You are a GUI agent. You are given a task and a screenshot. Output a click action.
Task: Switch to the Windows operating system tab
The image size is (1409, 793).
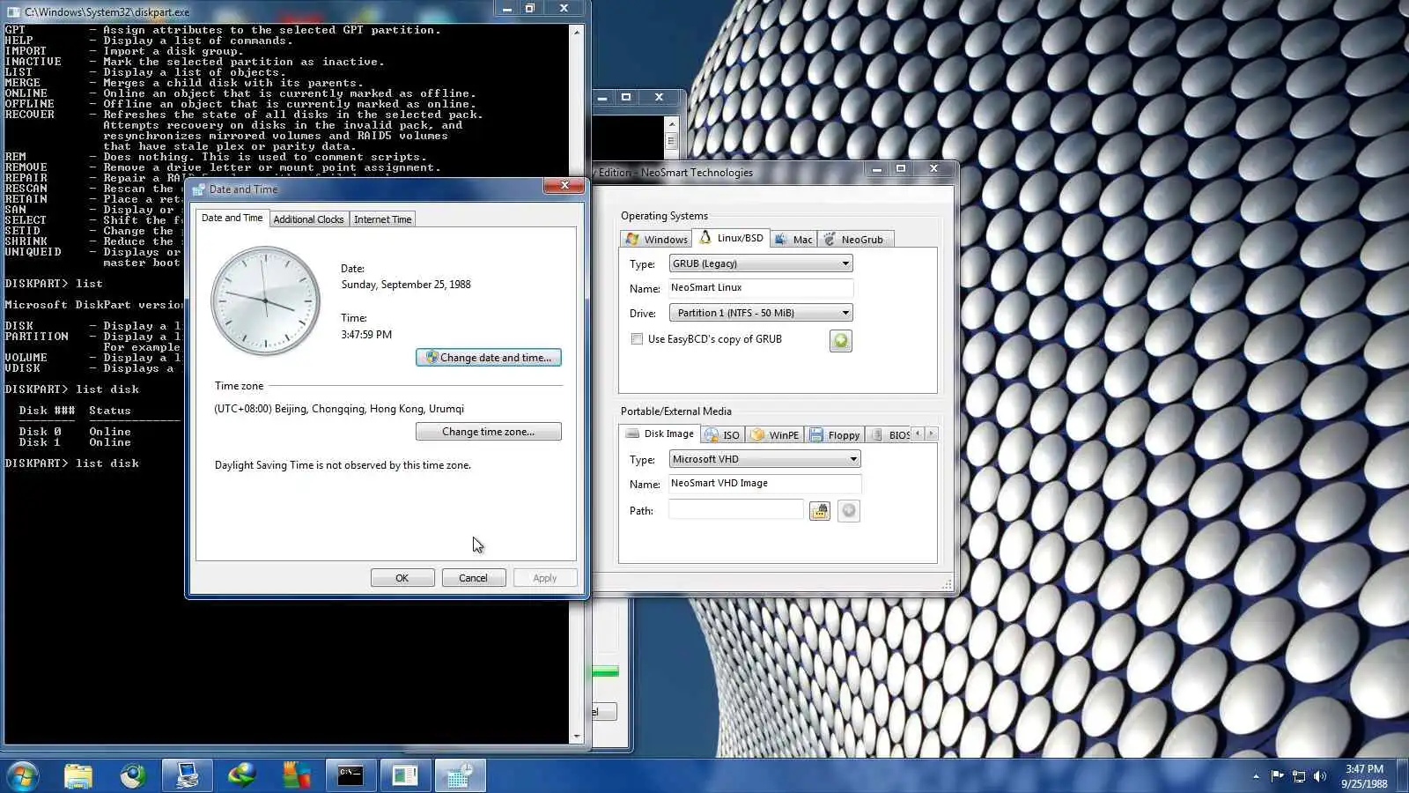click(656, 240)
